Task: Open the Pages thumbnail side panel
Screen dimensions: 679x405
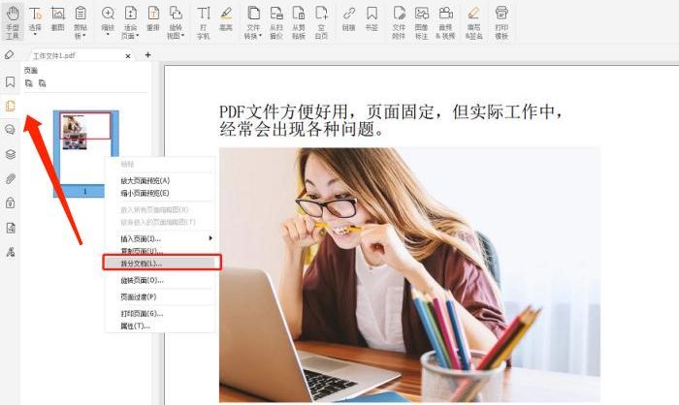Action: pyautogui.click(x=10, y=106)
